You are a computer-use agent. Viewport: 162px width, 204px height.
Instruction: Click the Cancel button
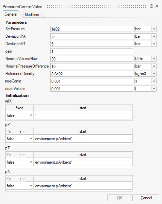click(x=146, y=198)
